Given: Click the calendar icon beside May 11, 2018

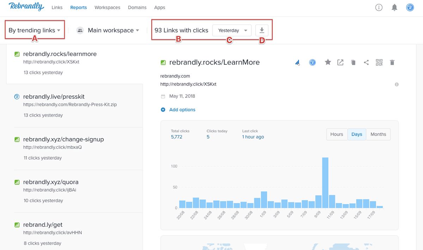Looking at the screenshot, I should [x=163, y=96].
